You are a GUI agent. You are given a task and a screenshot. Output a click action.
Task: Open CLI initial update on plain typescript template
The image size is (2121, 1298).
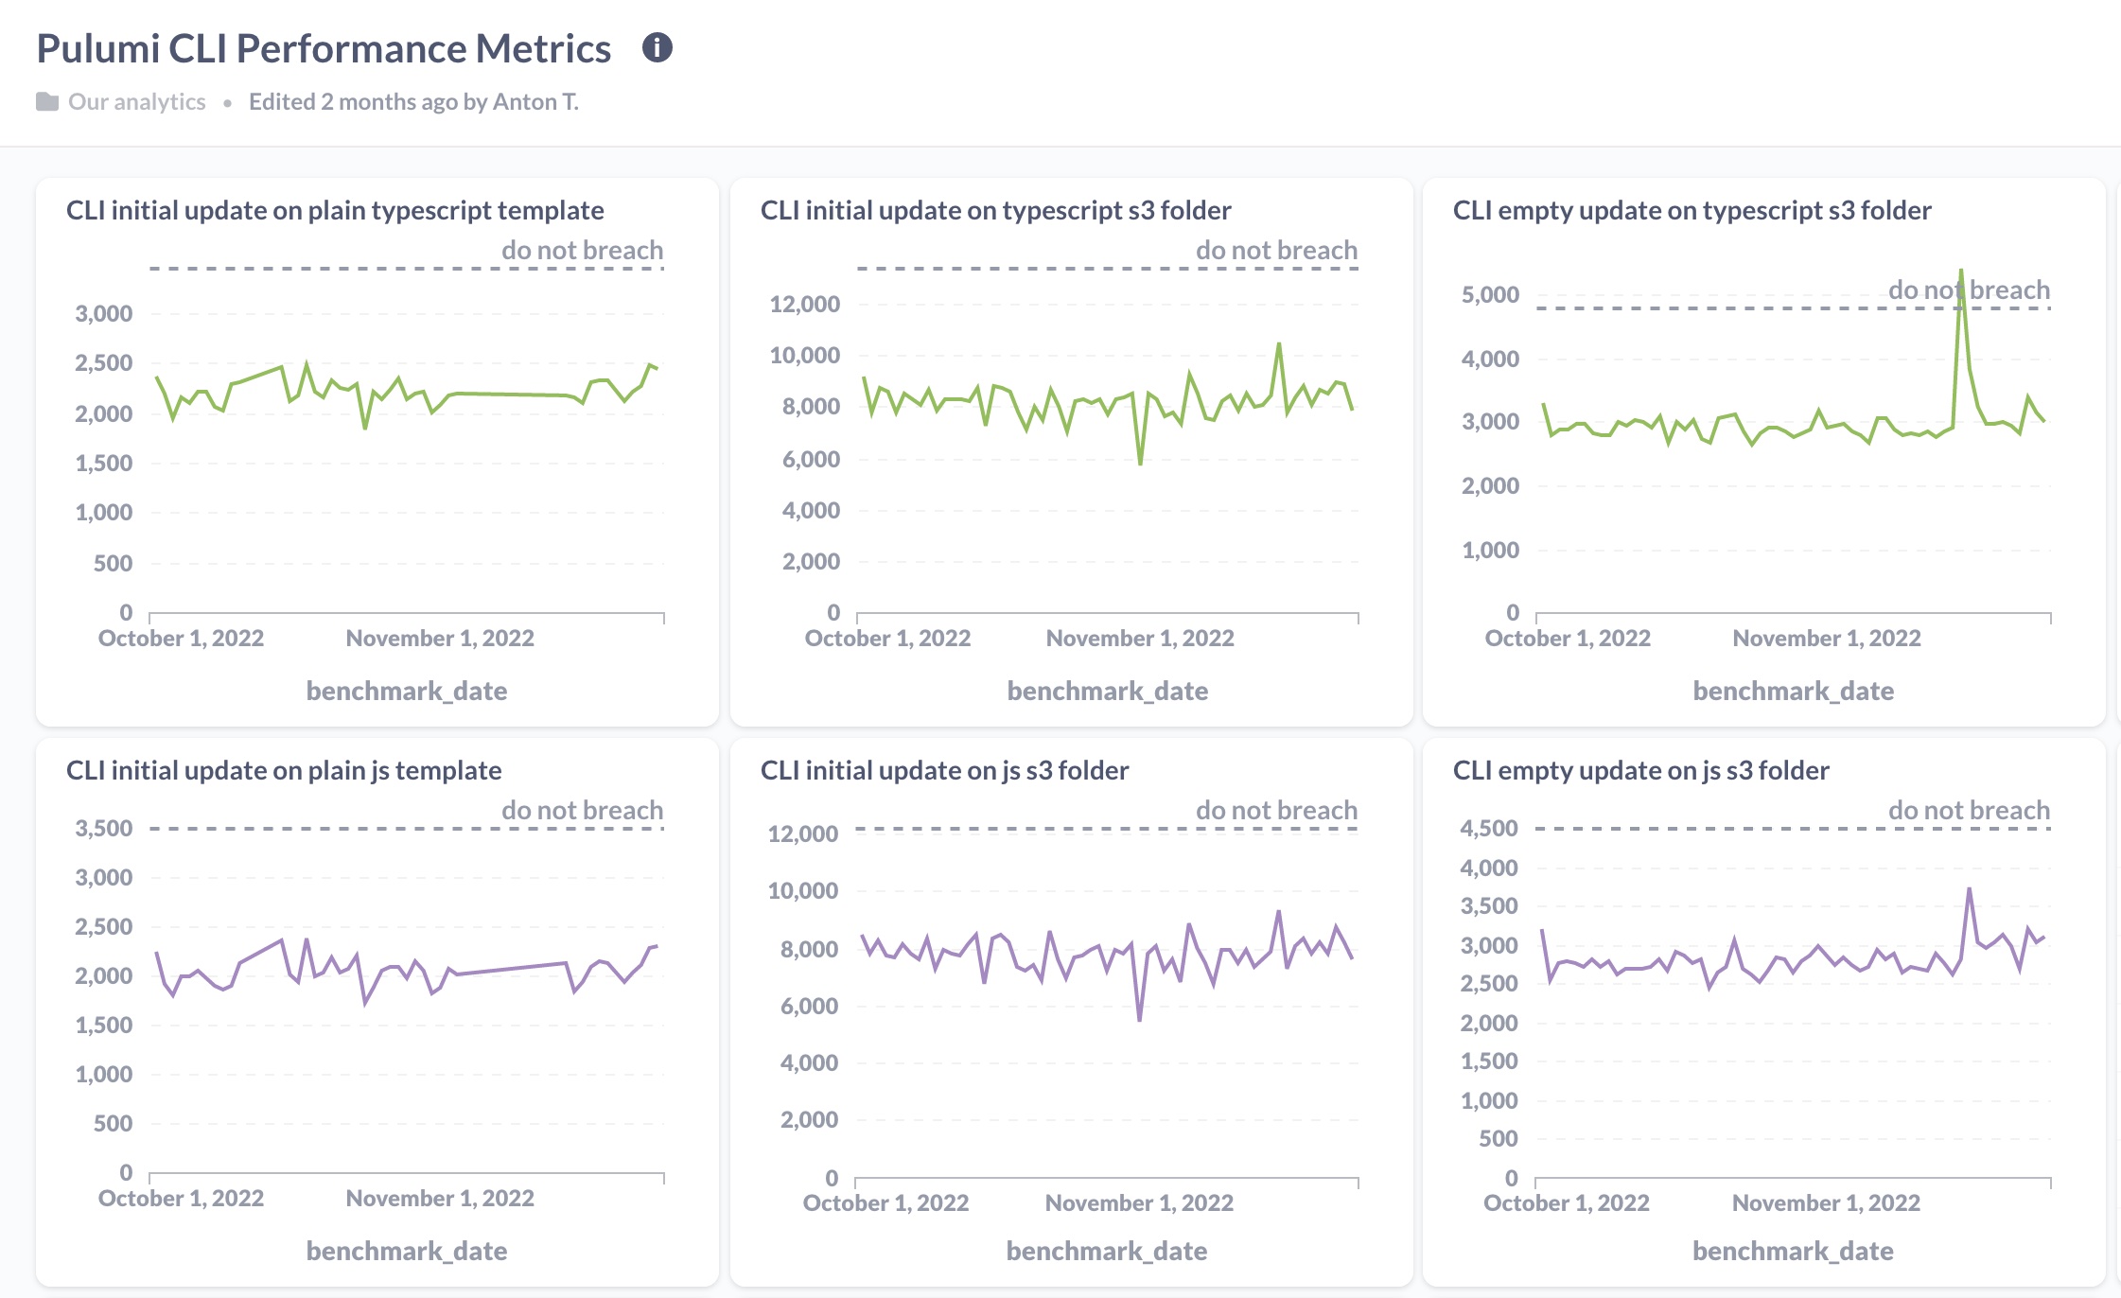coord(335,210)
